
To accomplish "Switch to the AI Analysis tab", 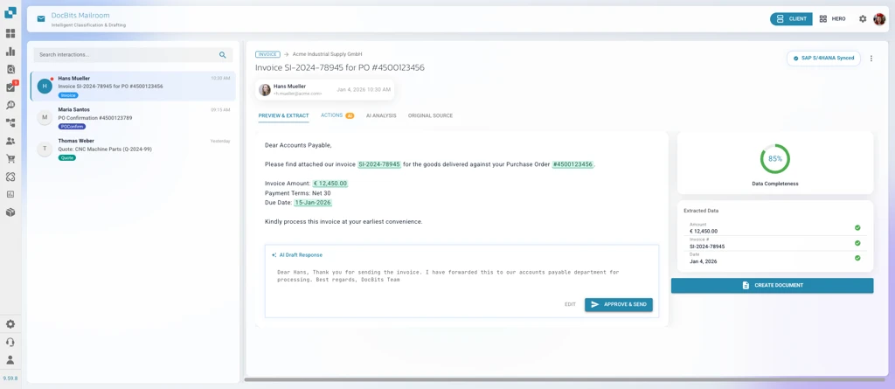I will click(381, 115).
